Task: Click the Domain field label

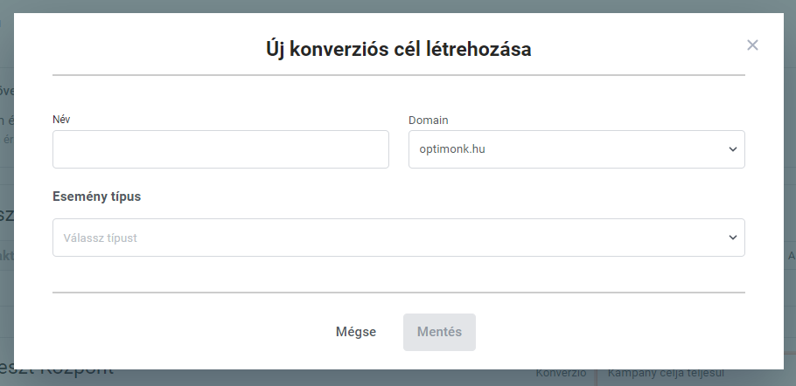Action: [429, 120]
